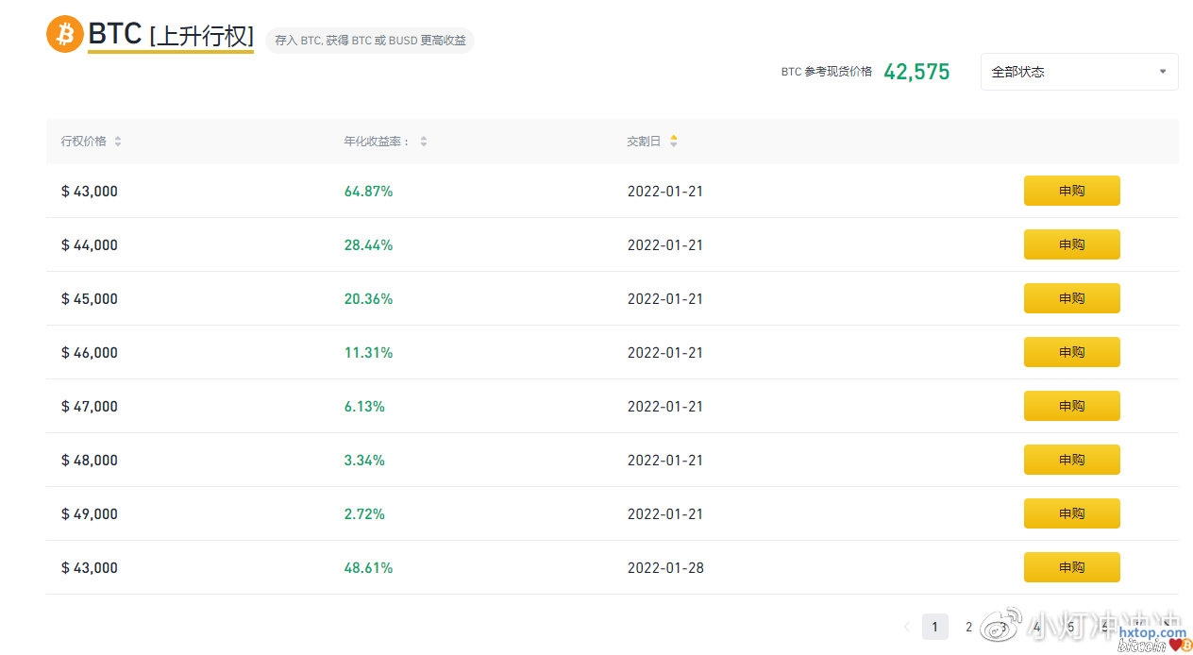The height and width of the screenshot is (655, 1193).
Task: Jump to page 4 of the list
Action: coord(1036,627)
